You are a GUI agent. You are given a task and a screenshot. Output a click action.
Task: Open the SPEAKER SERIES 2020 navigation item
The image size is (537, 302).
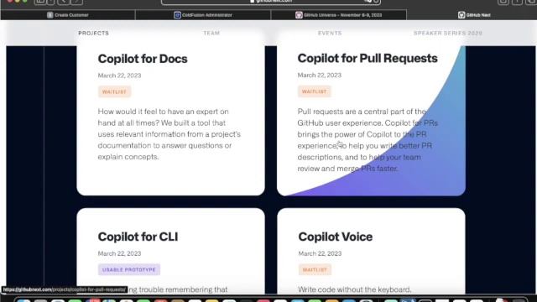tap(447, 34)
